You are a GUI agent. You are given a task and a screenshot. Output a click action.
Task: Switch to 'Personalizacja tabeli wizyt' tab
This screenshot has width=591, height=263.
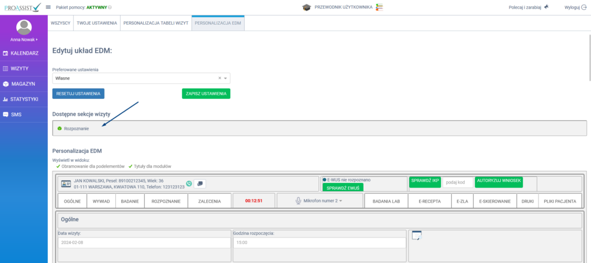pyautogui.click(x=156, y=24)
